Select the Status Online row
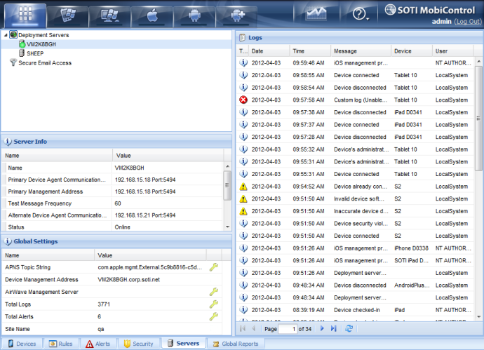The image size is (484, 350). click(112, 227)
